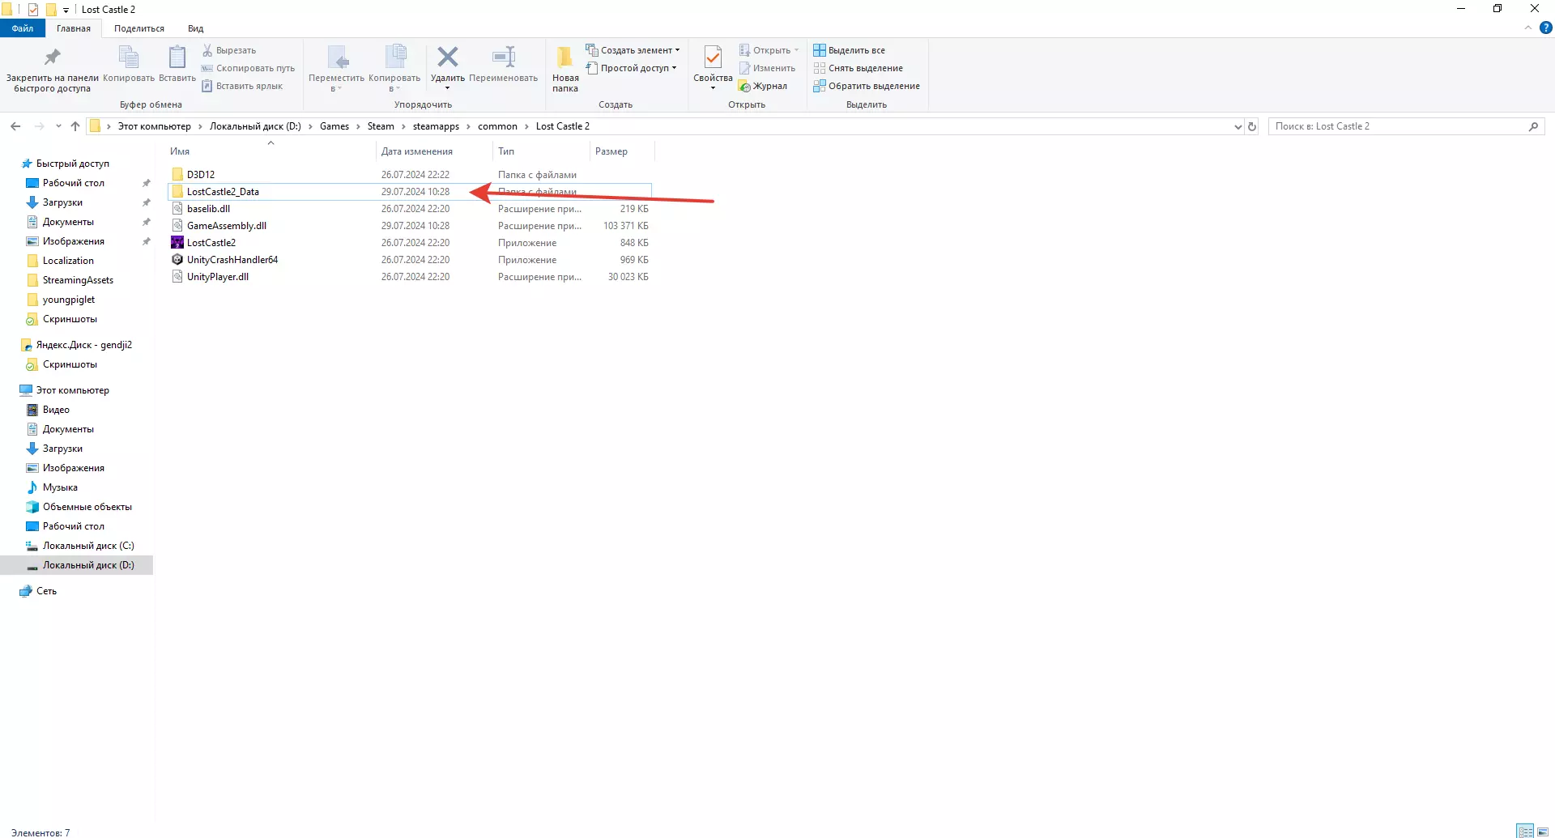Click the search magnifier icon
This screenshot has width=1555, height=838.
click(1533, 126)
